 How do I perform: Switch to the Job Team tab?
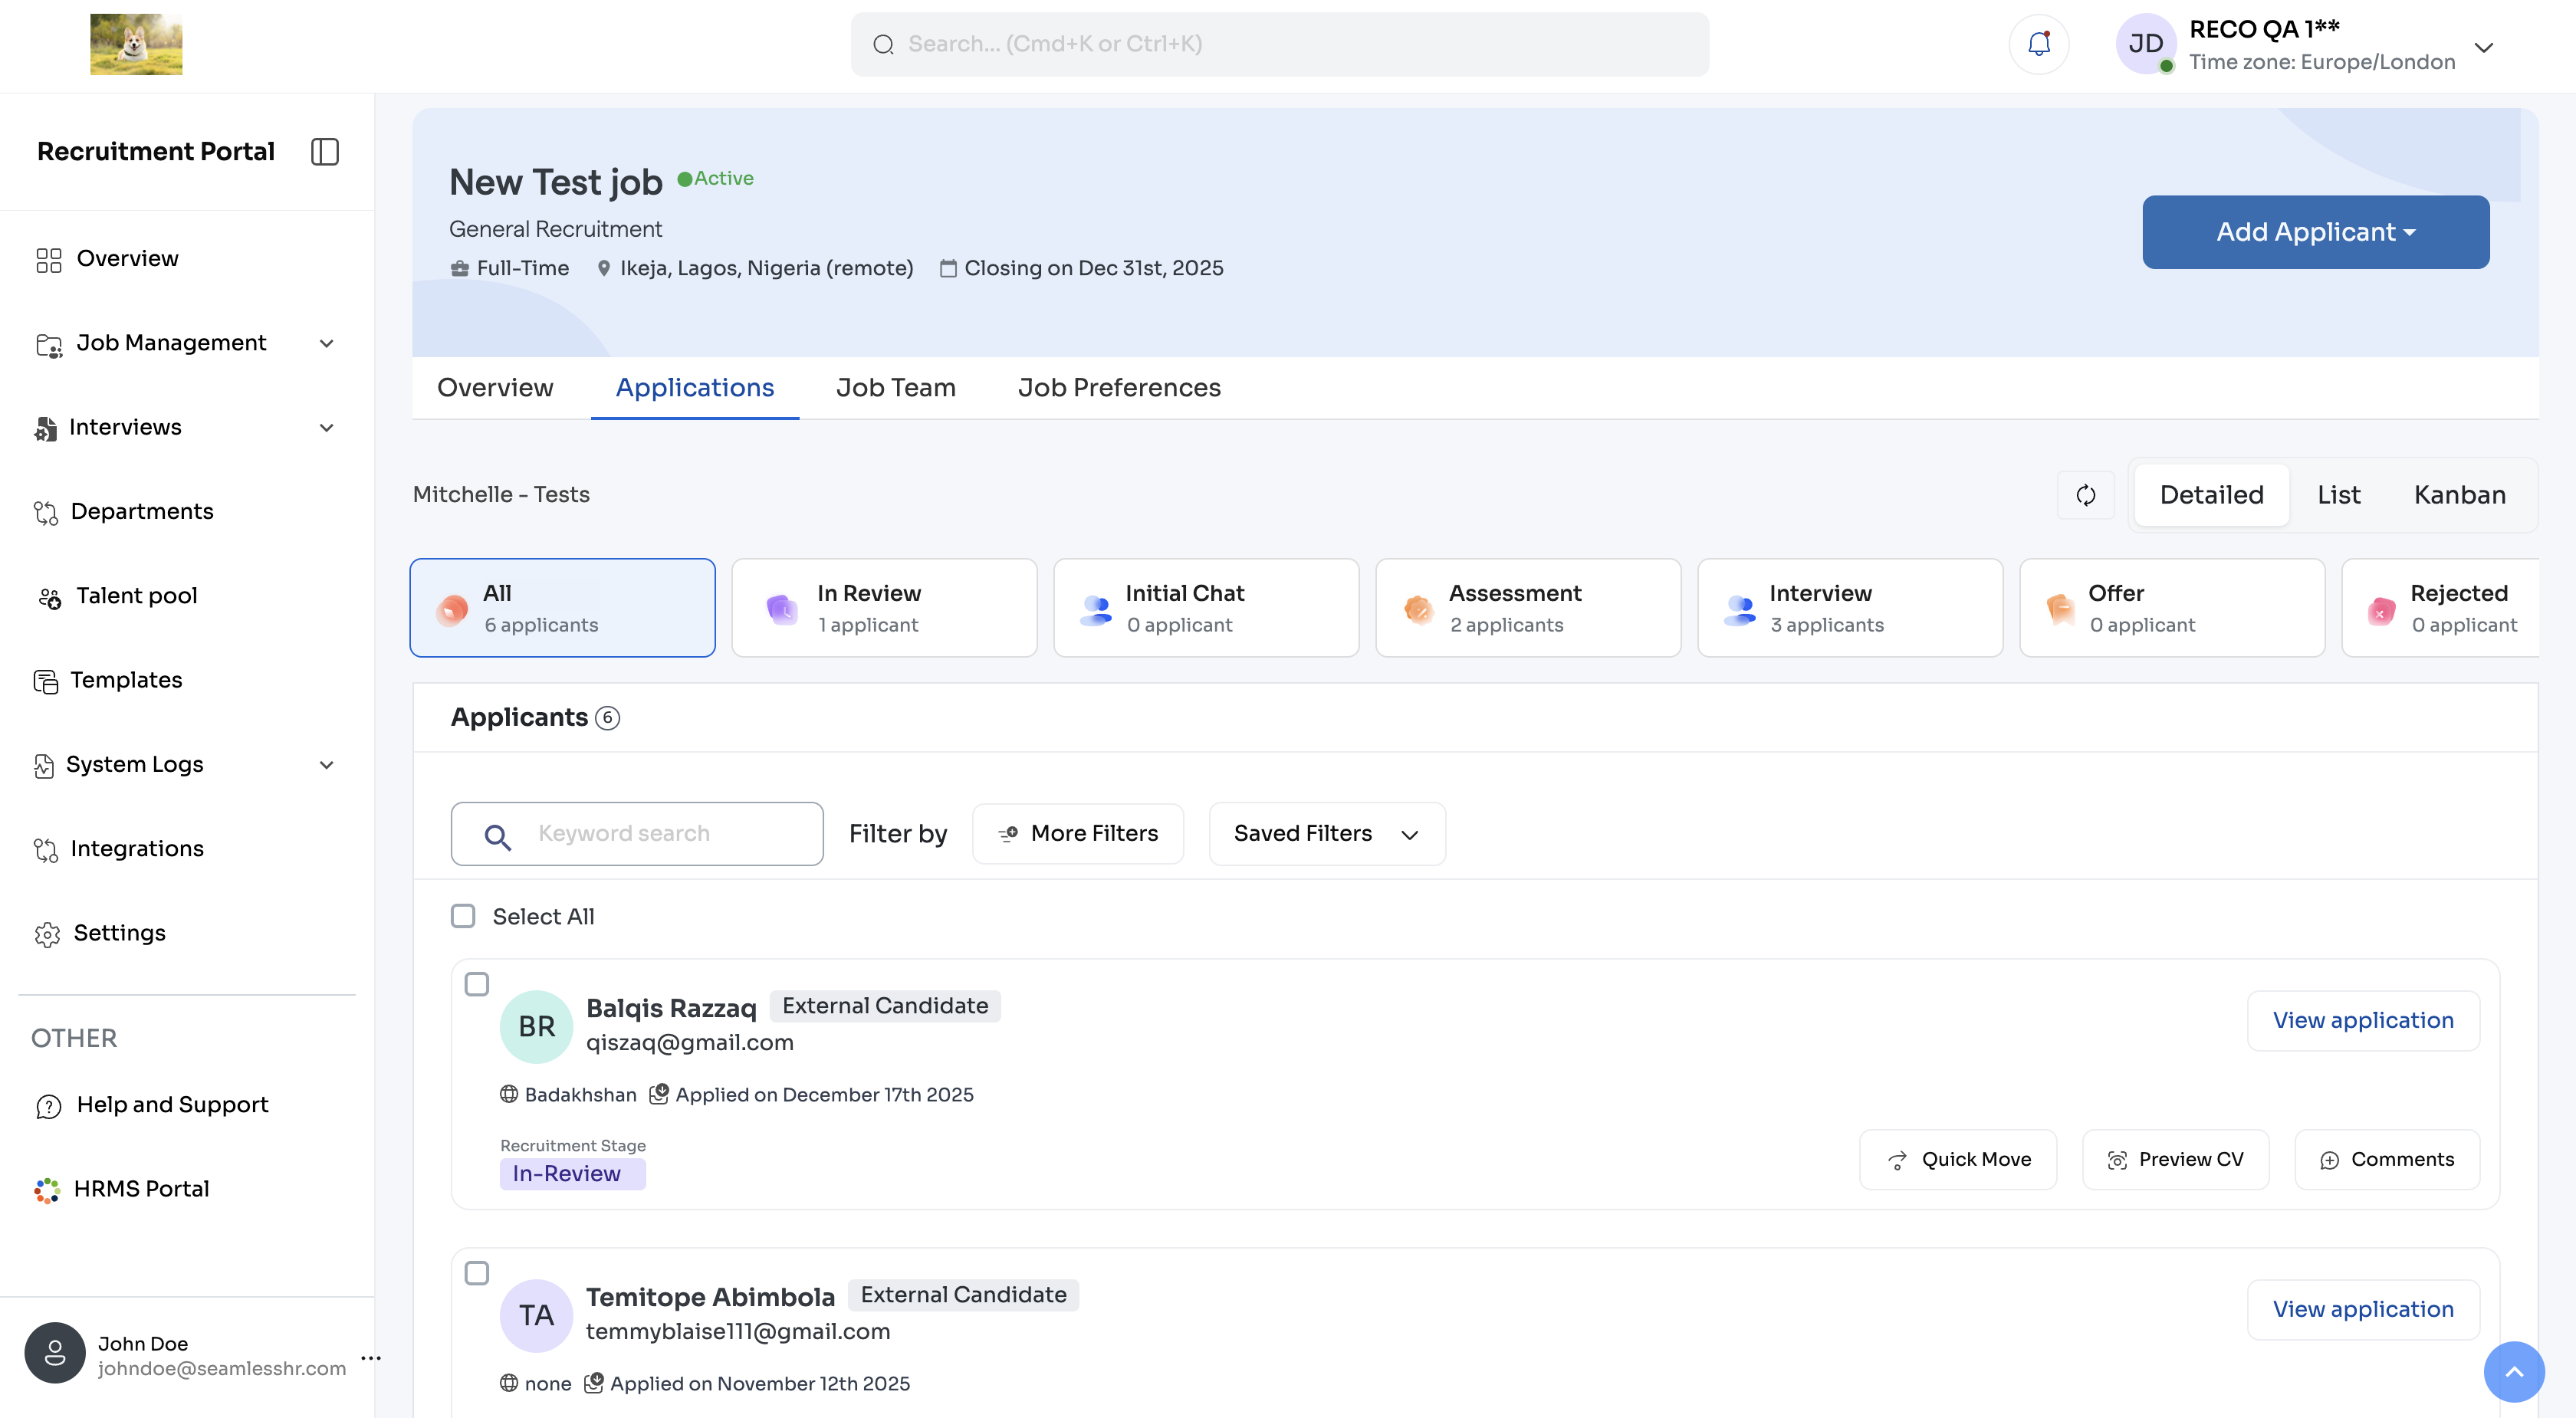click(x=895, y=388)
